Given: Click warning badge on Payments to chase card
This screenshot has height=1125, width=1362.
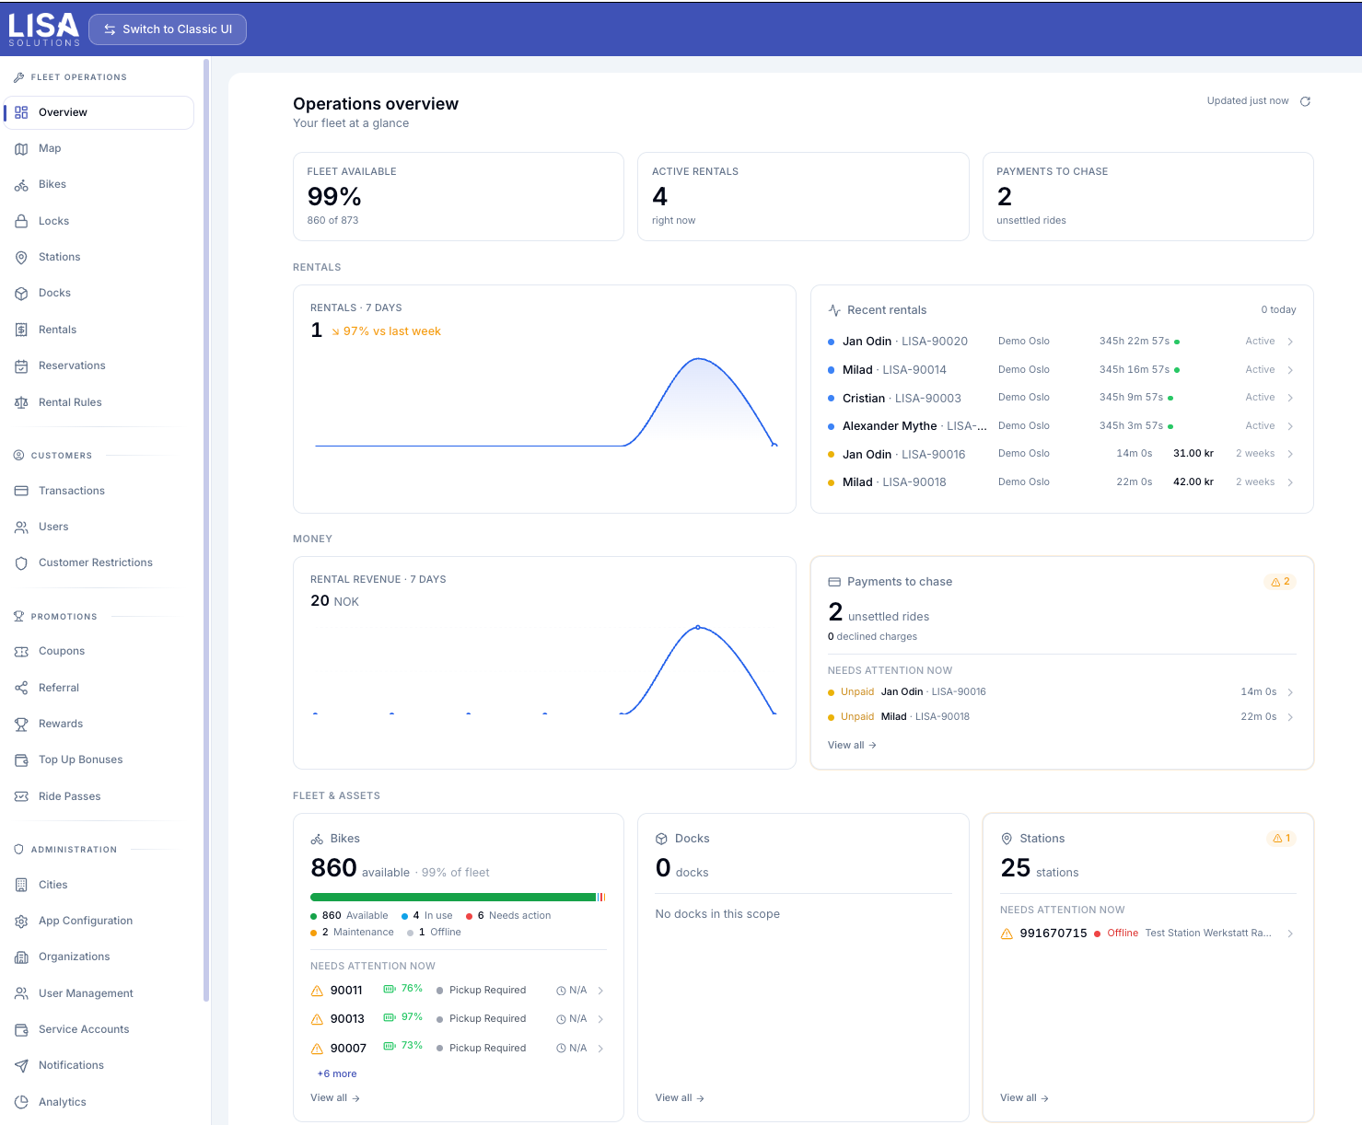Looking at the screenshot, I should click(1280, 582).
